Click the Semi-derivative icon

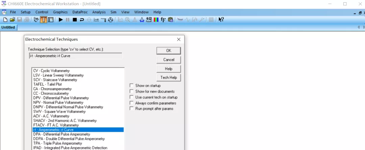pos(195,20)
